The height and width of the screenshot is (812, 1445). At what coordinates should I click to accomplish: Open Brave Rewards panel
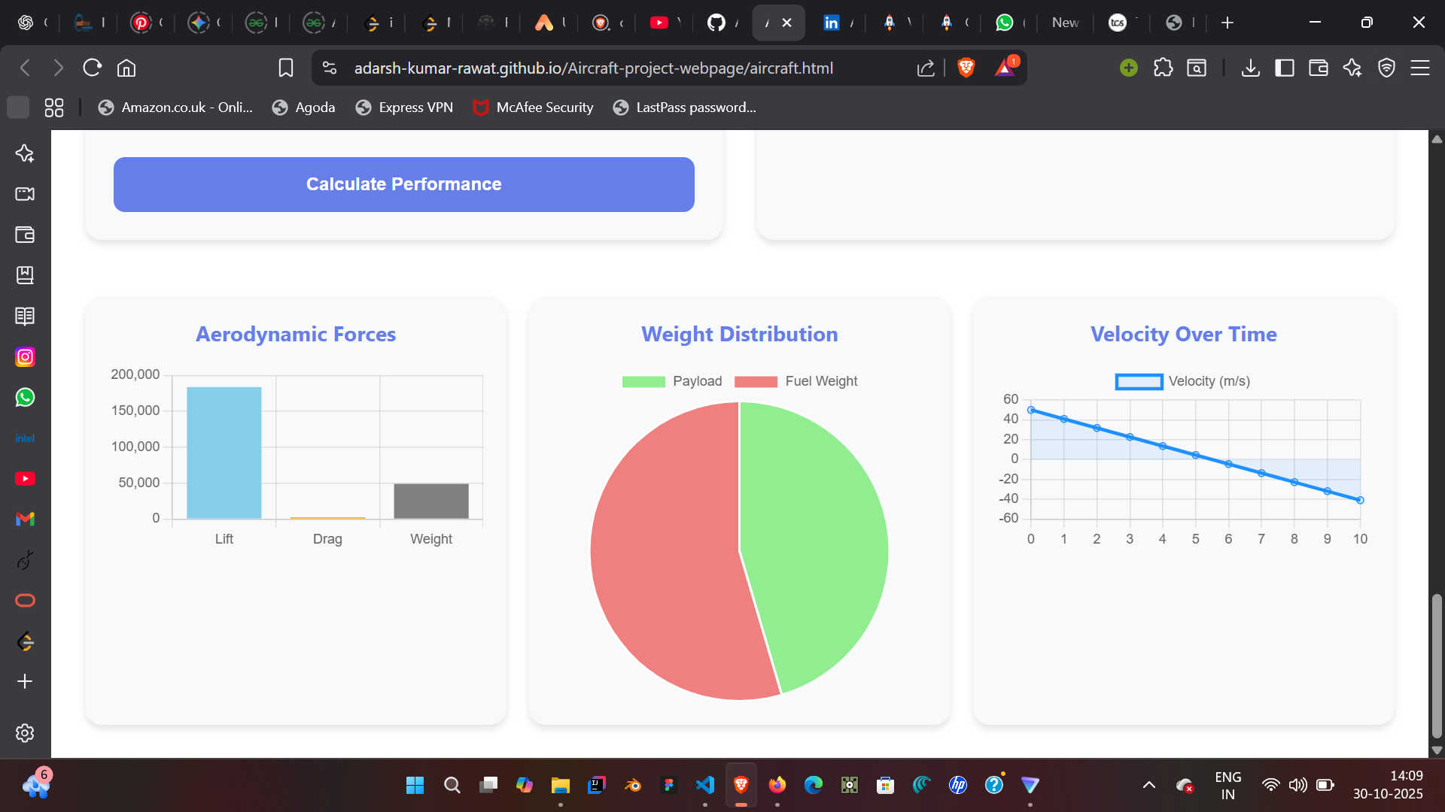(1005, 68)
